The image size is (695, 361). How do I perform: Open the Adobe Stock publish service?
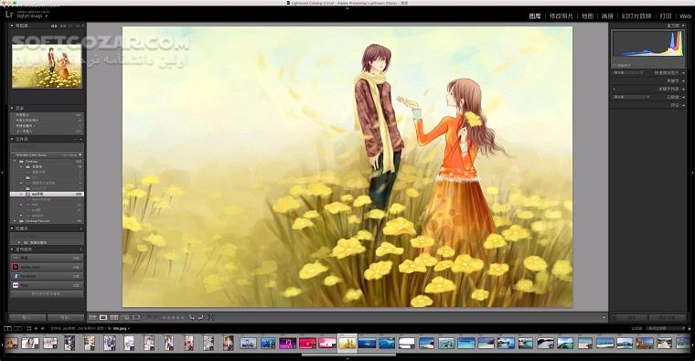[x=47, y=267]
